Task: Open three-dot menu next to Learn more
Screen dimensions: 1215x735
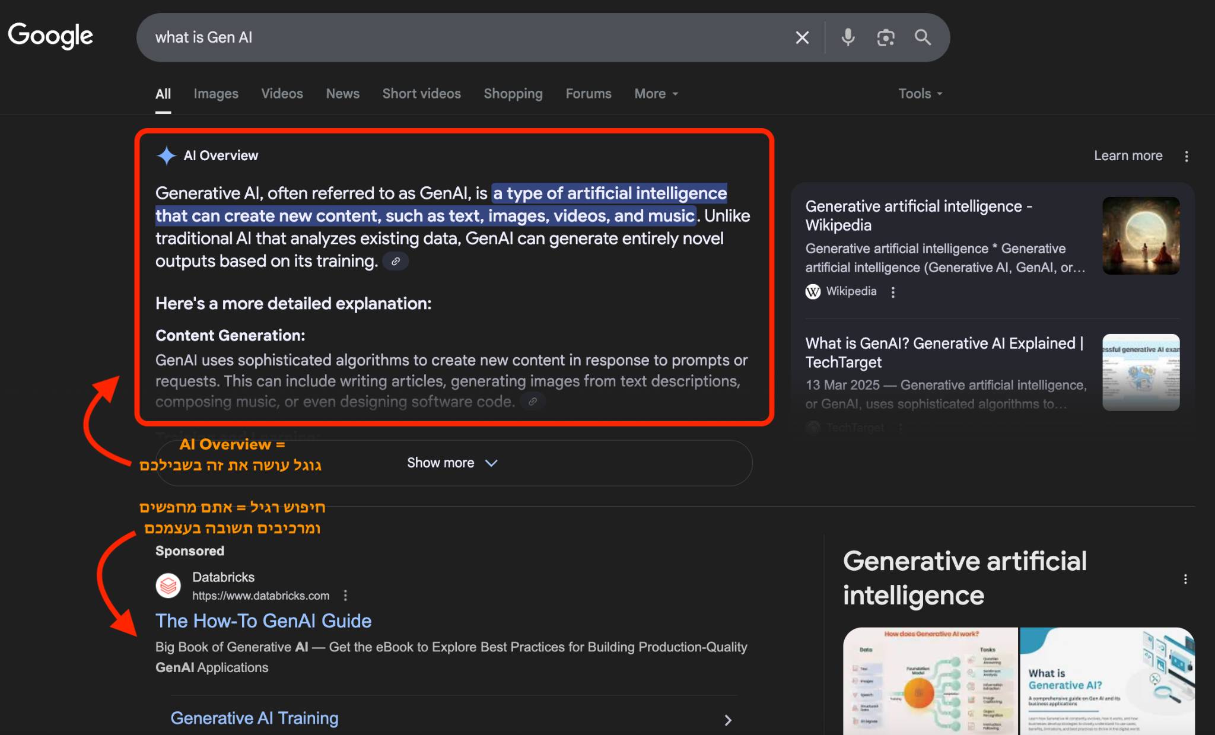Action: click(x=1186, y=156)
